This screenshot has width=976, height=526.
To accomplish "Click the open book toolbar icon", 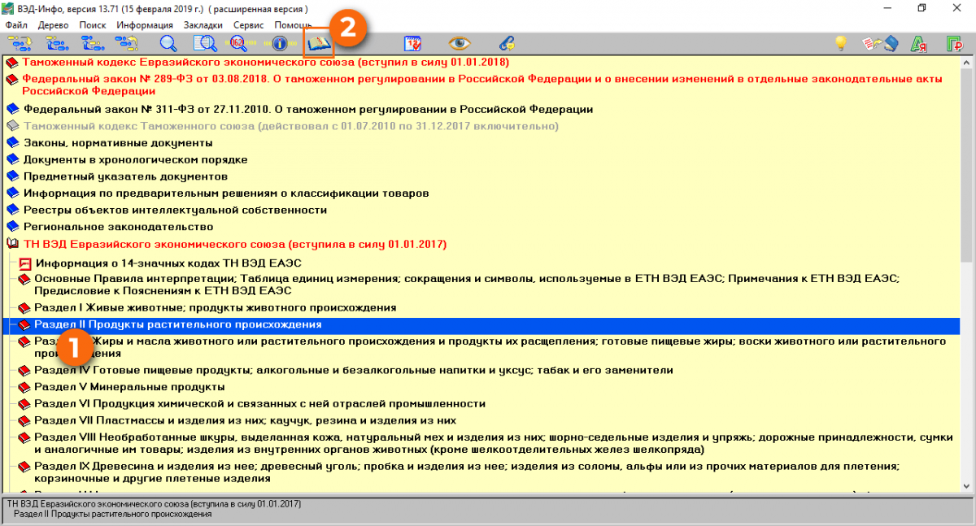I will tap(318, 44).
